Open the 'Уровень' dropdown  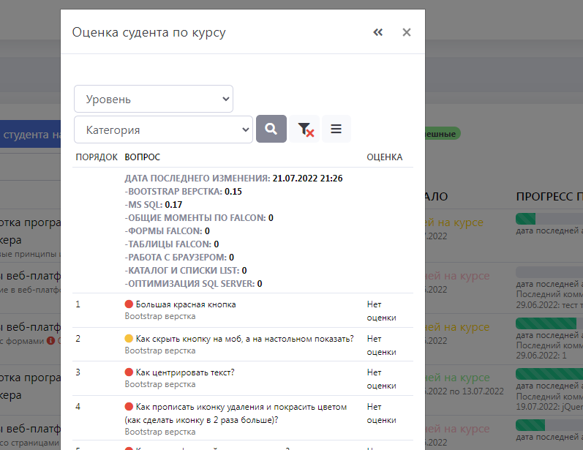(x=154, y=99)
